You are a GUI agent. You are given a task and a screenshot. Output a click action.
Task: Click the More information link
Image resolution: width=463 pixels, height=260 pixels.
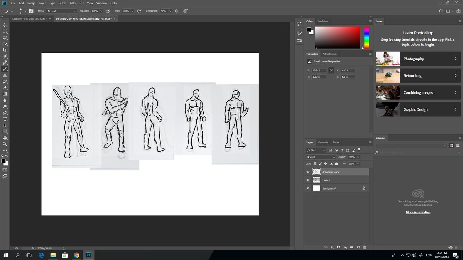tap(418, 212)
